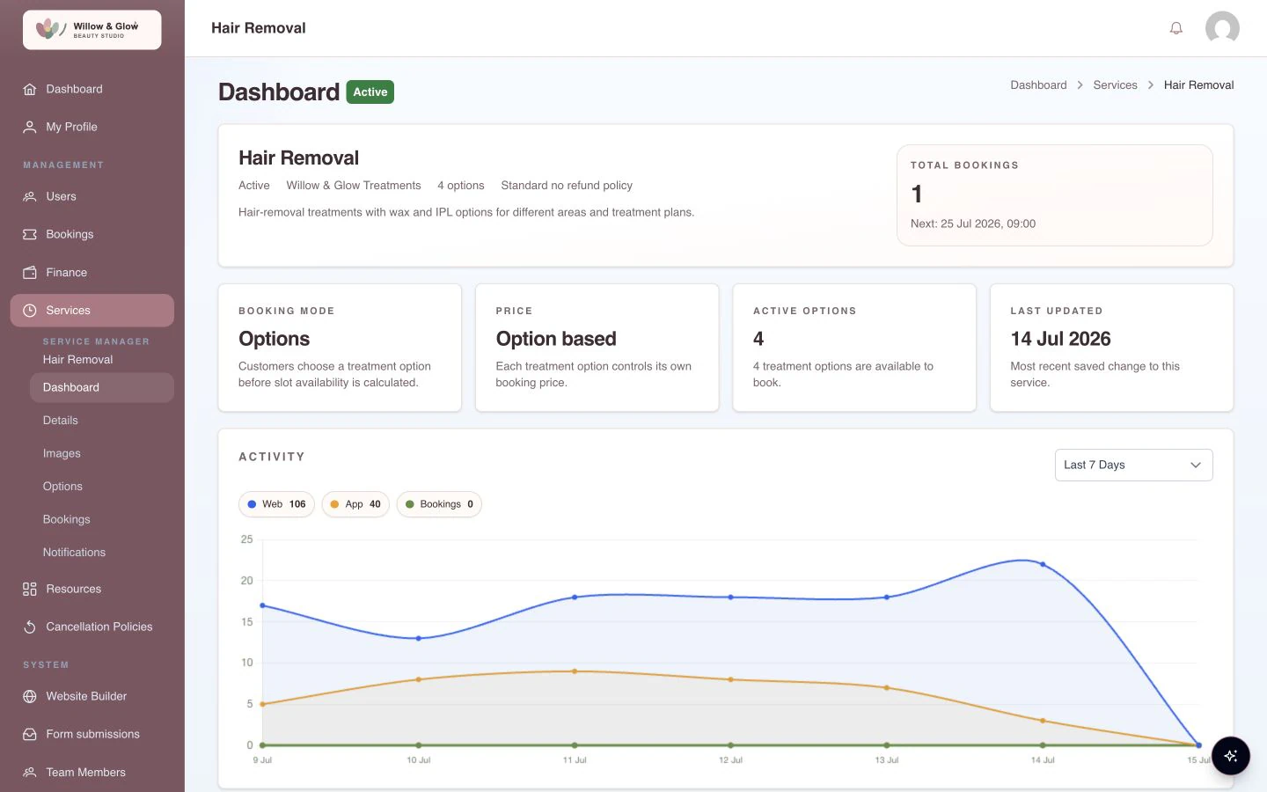Click 'Next: 25 Jul 2026, 09:00' text
This screenshot has height=792, width=1267.
(973, 224)
